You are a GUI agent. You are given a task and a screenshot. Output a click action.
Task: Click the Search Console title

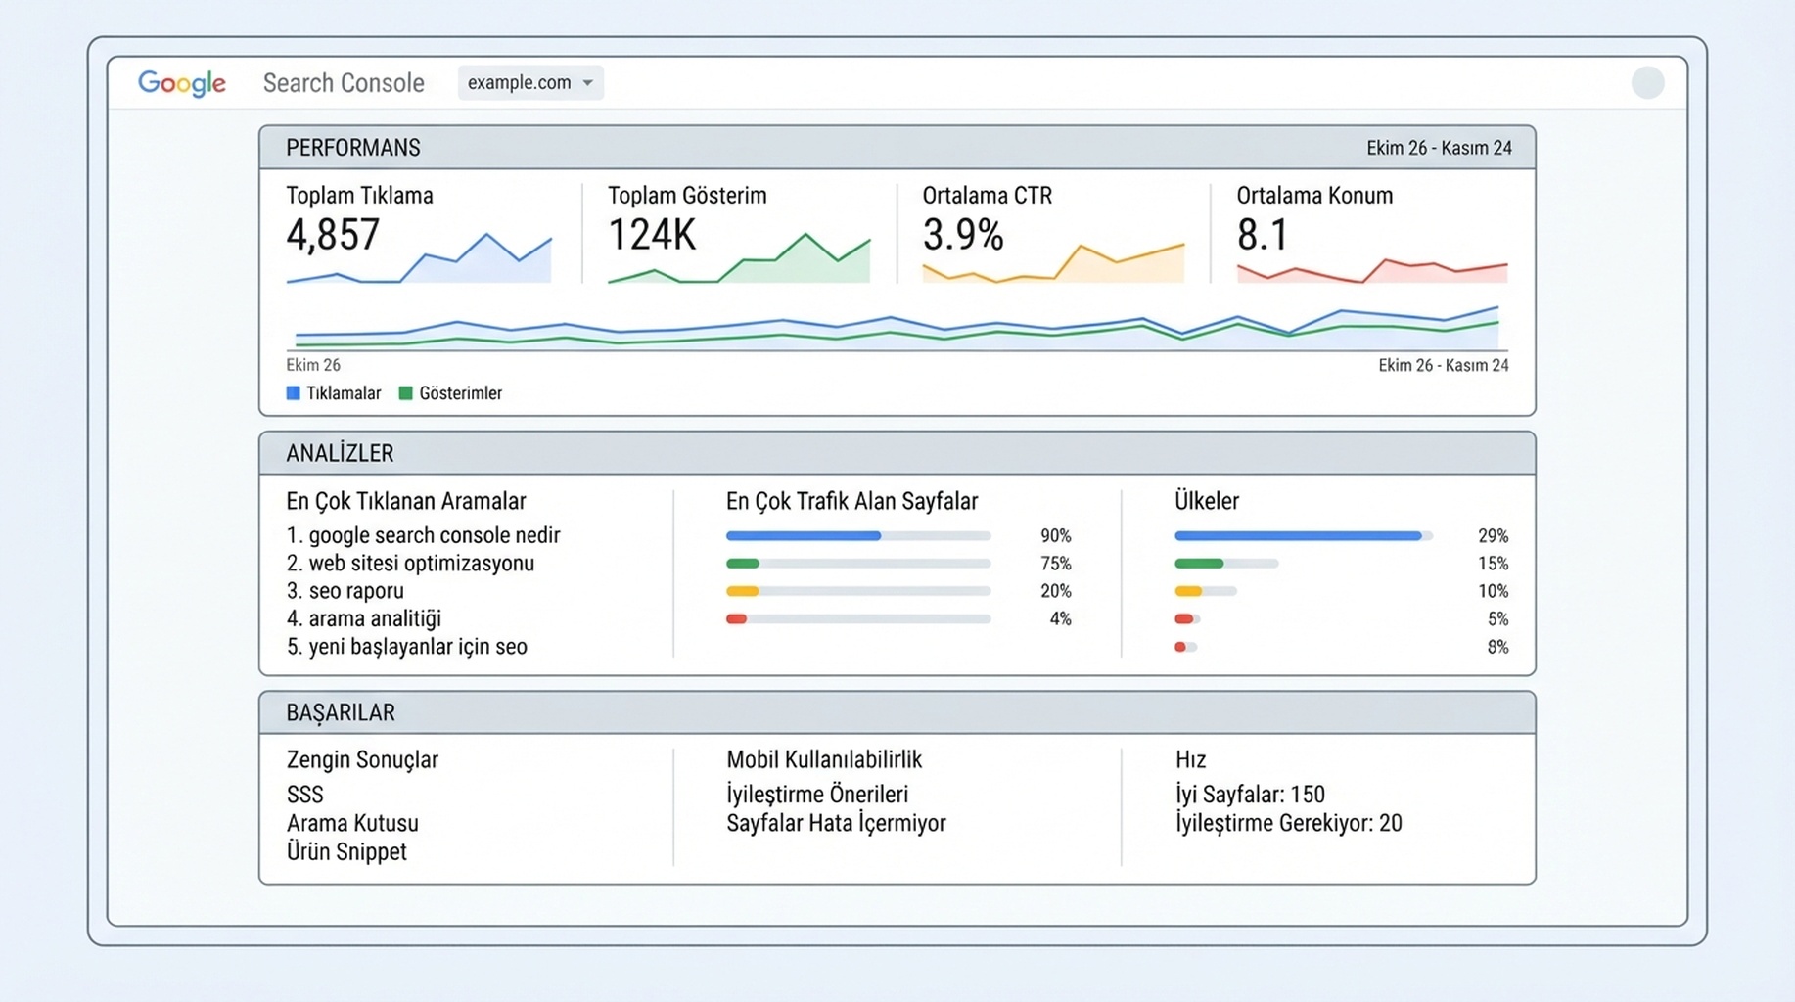(344, 83)
